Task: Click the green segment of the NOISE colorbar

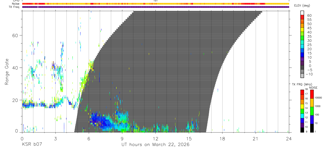Action: click(x=312, y=111)
